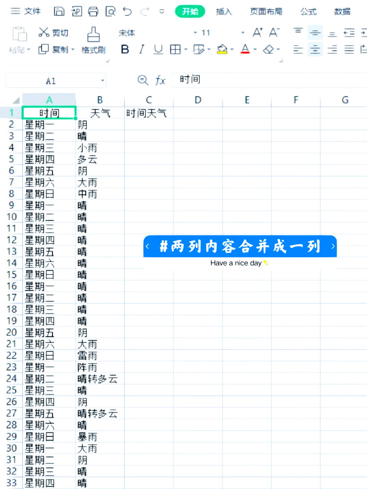Expand the Paste (粘贴) dropdown arrow
367x489 pixels.
[x=29, y=50]
